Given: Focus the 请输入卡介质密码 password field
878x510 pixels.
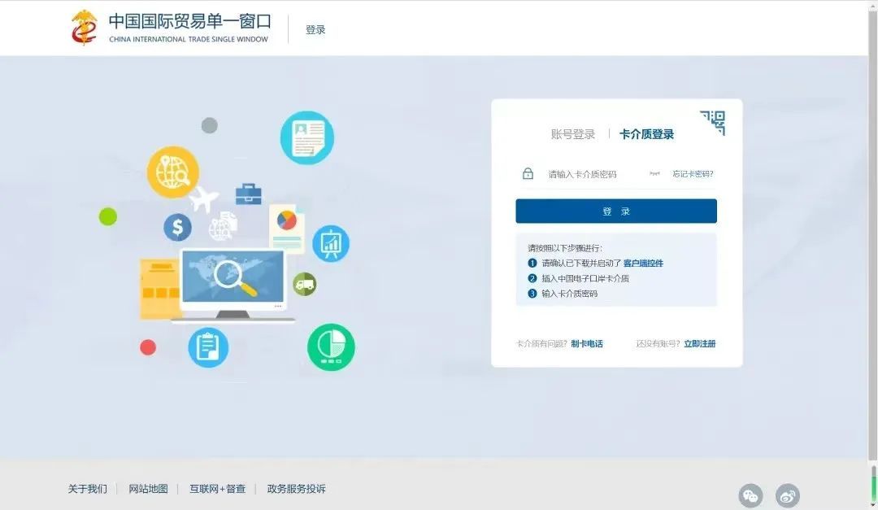Looking at the screenshot, I should click(593, 174).
